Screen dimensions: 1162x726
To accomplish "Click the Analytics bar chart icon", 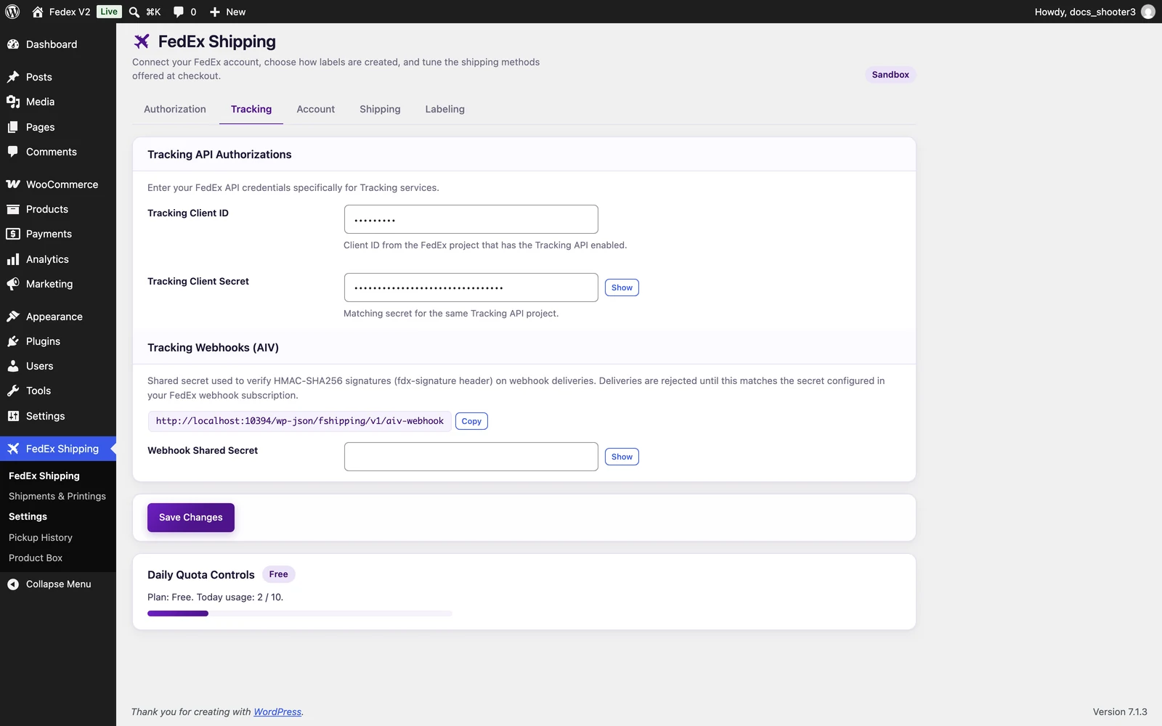I will [x=13, y=259].
